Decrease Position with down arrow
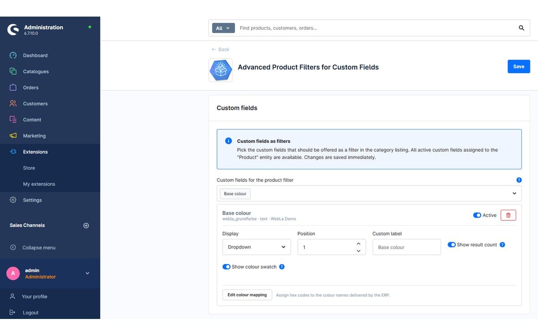This screenshot has width=538, height=336. coord(358,251)
